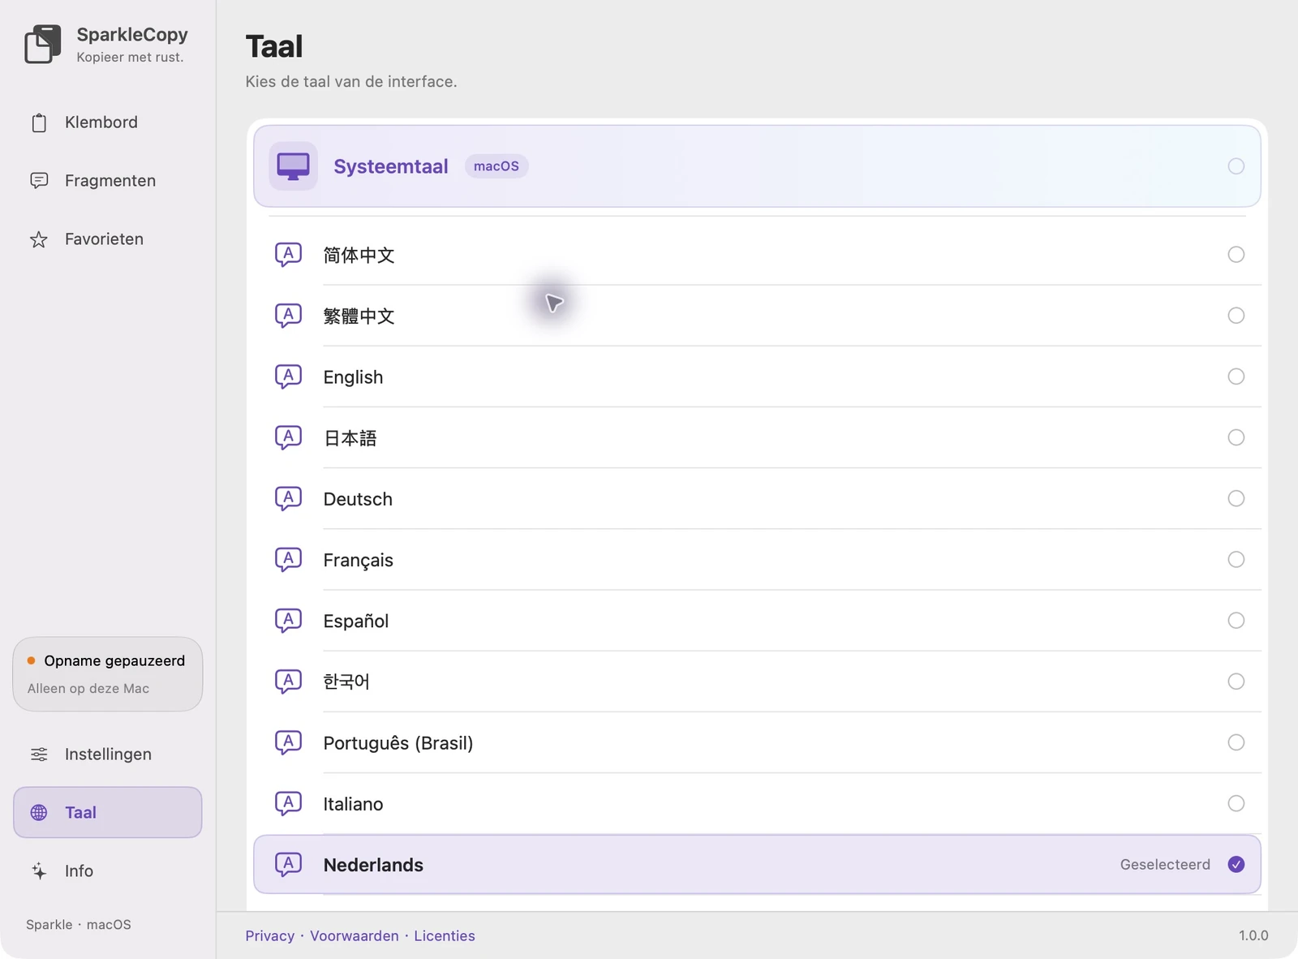Open the Info page
The height and width of the screenshot is (959, 1298).
click(x=108, y=871)
